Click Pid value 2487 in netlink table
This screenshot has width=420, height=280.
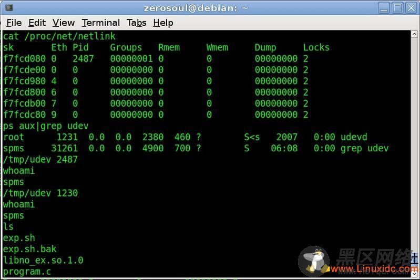click(83, 59)
